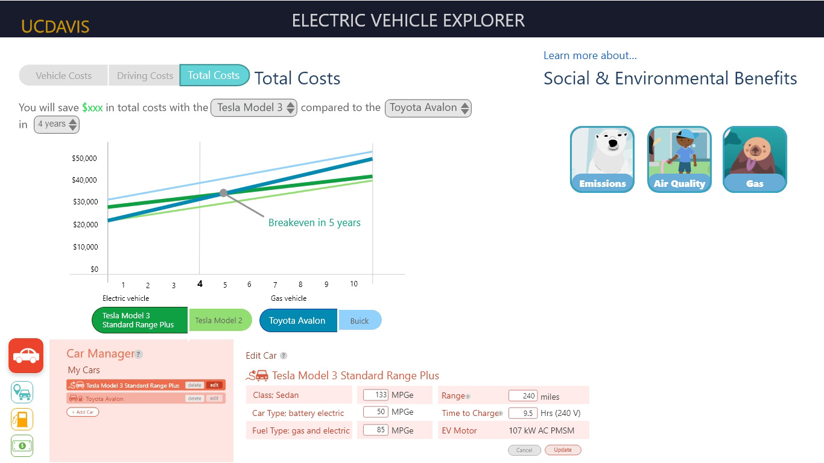The width and height of the screenshot is (824, 463).
Task: Open the Car Manager red car icon
Action: click(26, 356)
